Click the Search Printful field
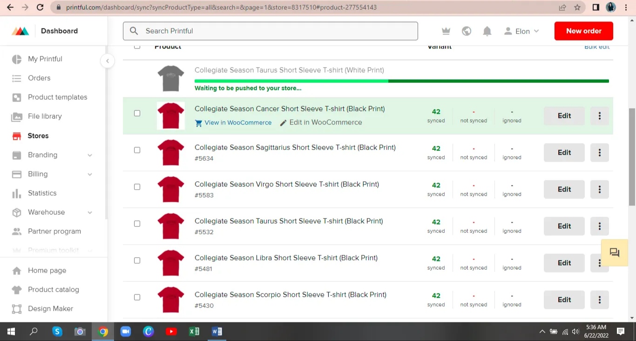 pos(271,31)
